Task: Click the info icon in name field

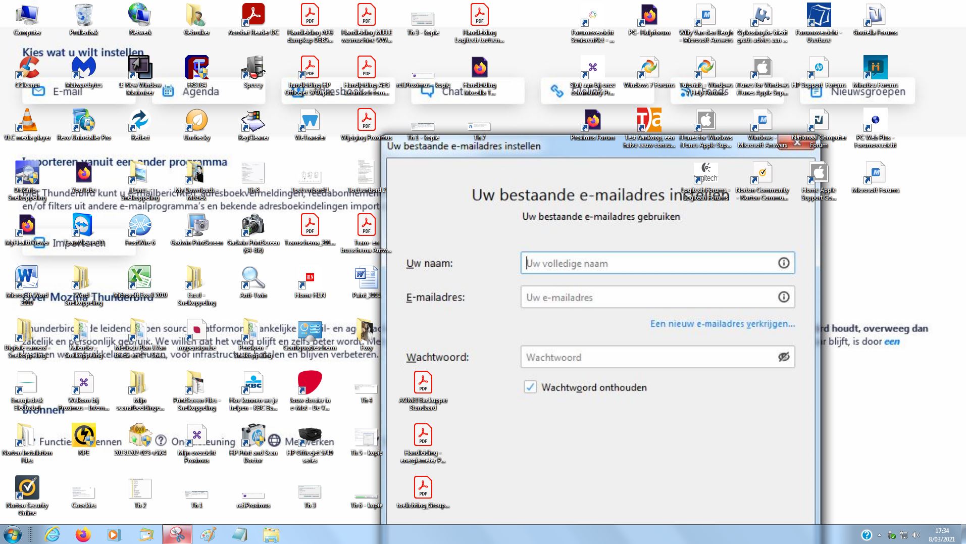Action: click(x=783, y=263)
